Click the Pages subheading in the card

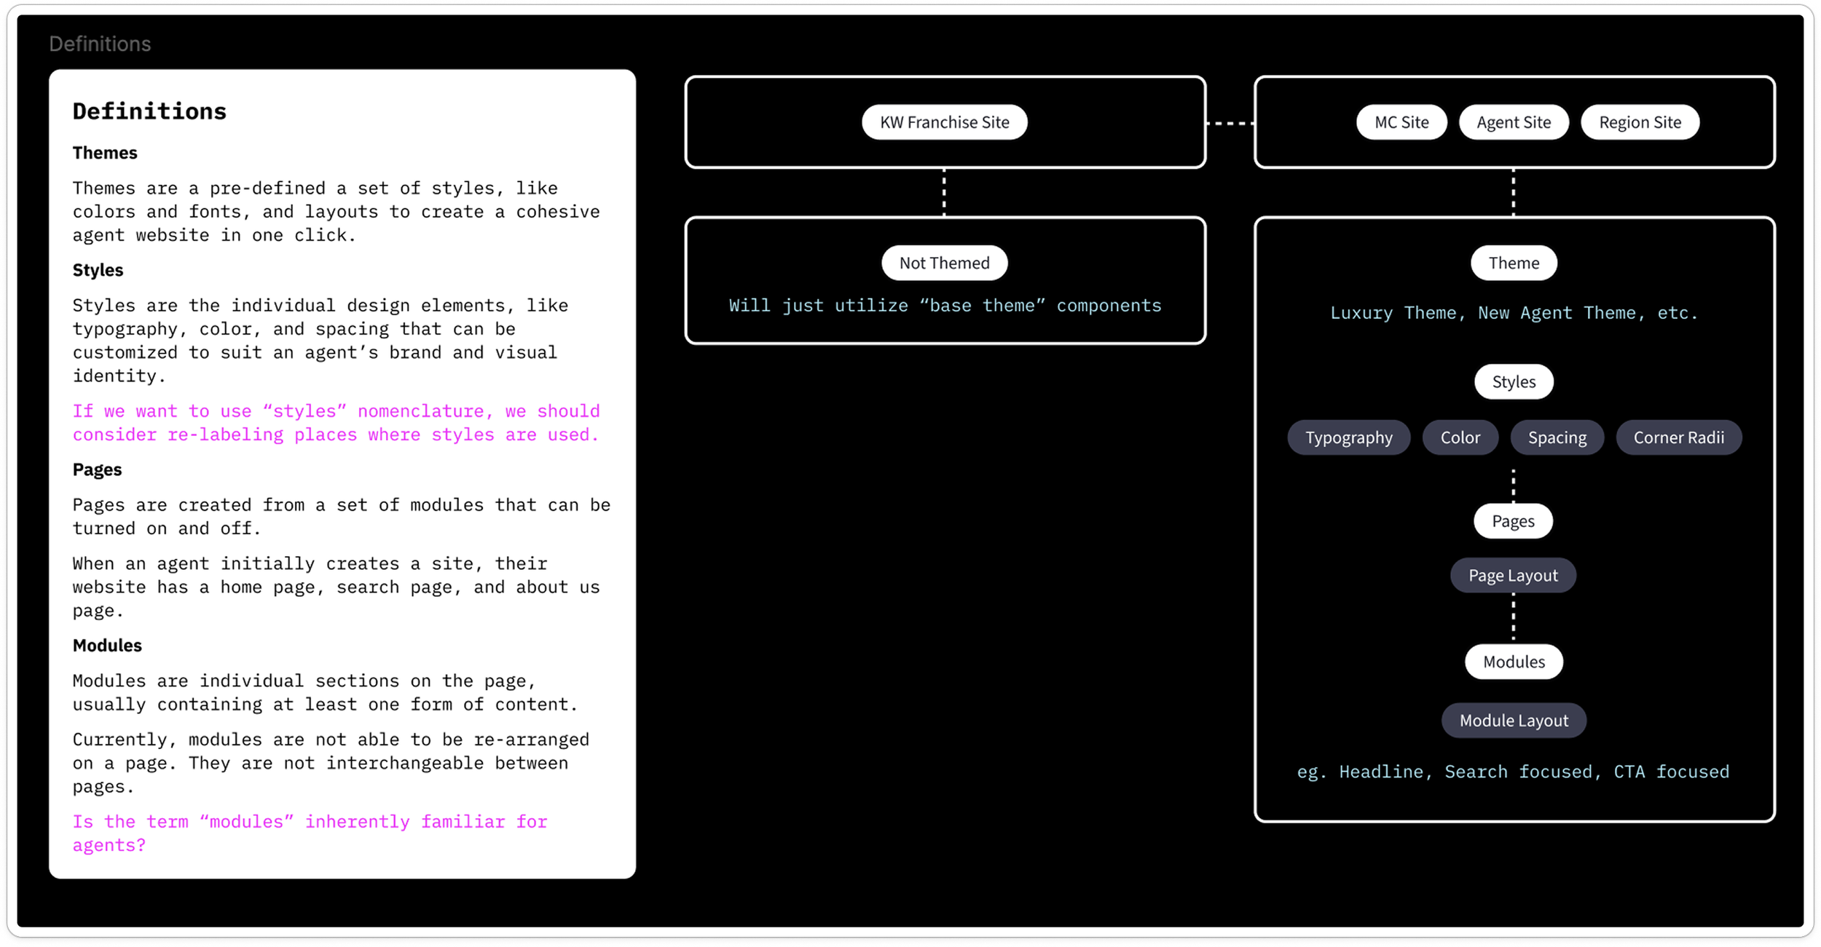tap(97, 469)
